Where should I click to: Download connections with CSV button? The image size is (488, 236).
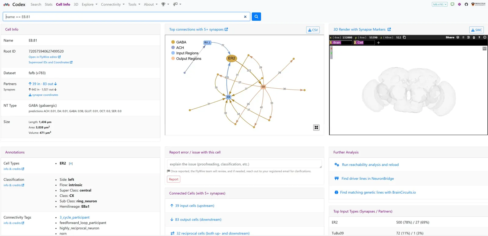point(313,30)
